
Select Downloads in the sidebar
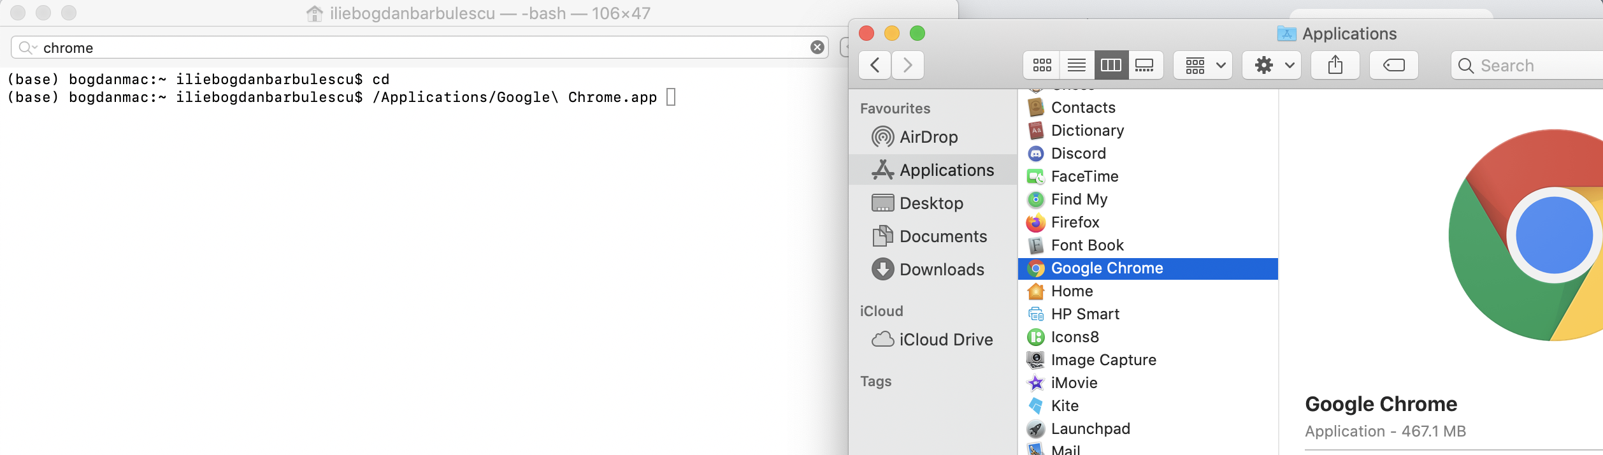pos(941,270)
